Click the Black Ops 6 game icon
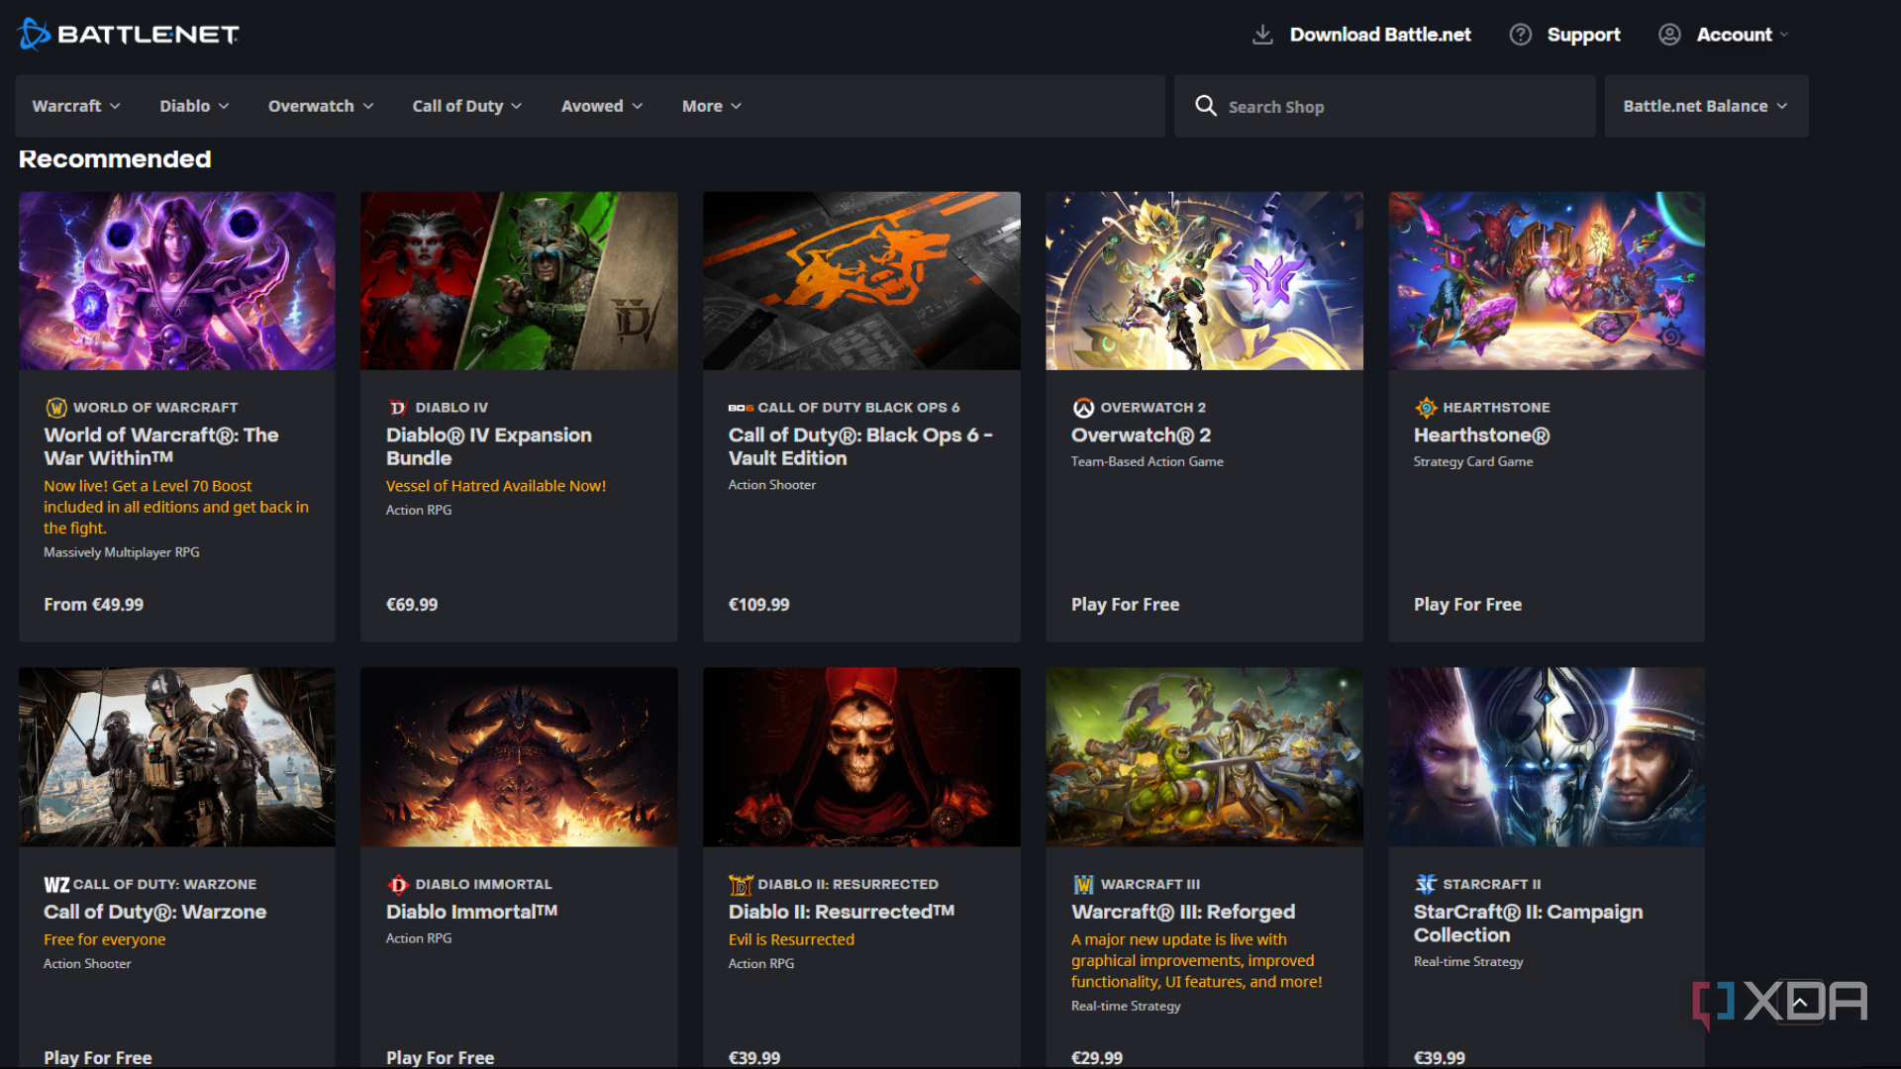The image size is (1901, 1069). 741,408
